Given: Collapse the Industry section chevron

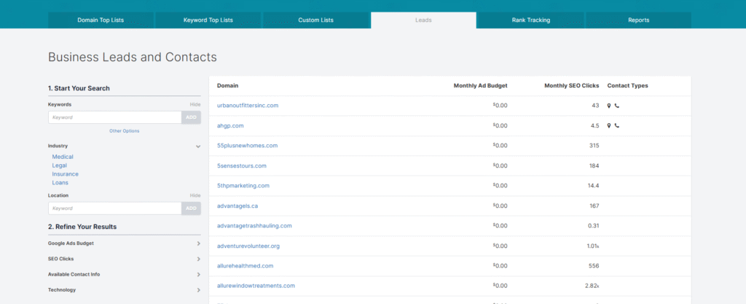Looking at the screenshot, I should 198,147.
